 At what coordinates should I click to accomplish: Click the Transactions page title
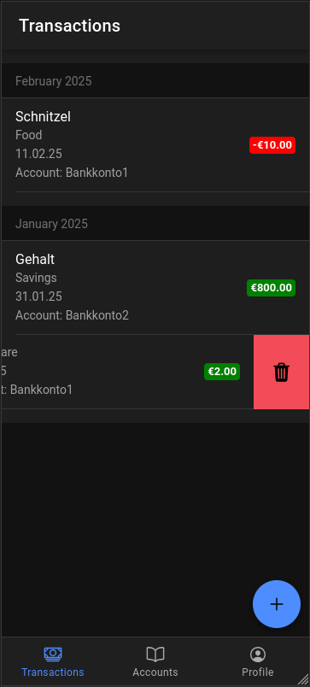click(x=70, y=26)
